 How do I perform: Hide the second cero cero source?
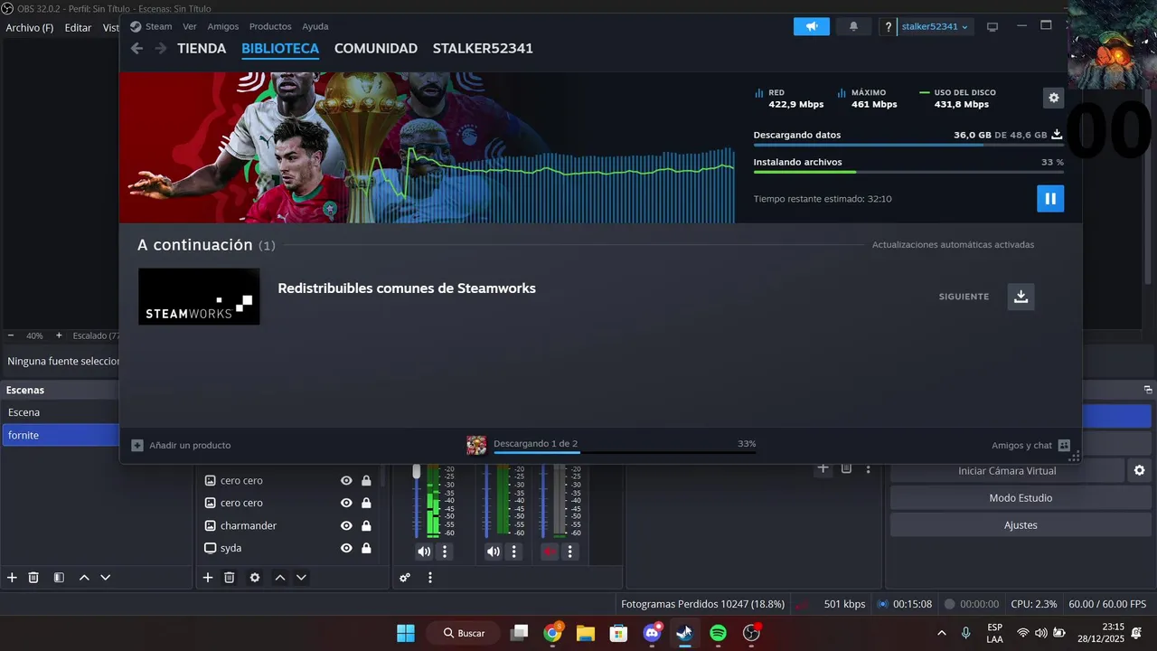[x=346, y=503]
